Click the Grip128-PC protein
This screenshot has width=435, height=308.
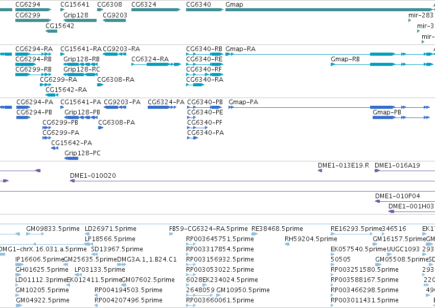point(71,158)
